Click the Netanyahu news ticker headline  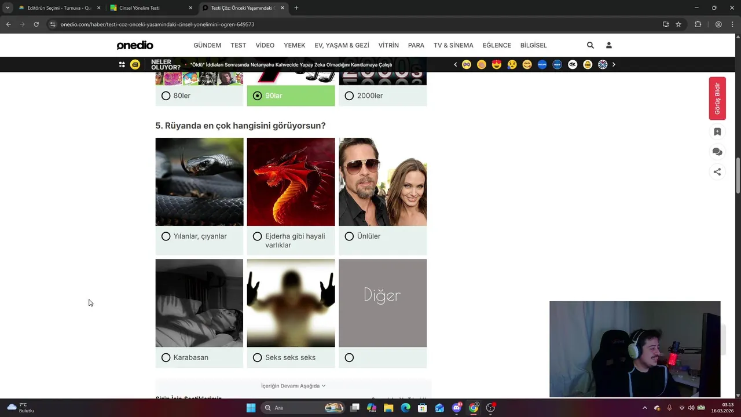(x=291, y=65)
